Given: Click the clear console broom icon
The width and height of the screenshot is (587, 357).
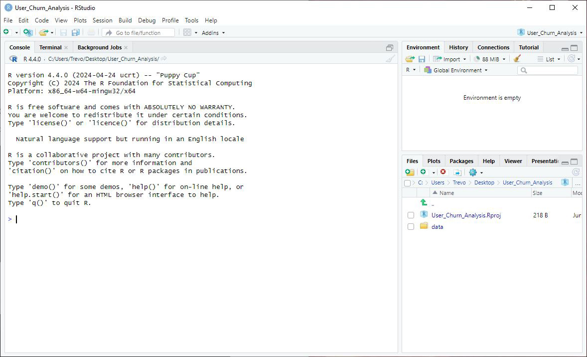Looking at the screenshot, I should point(390,59).
